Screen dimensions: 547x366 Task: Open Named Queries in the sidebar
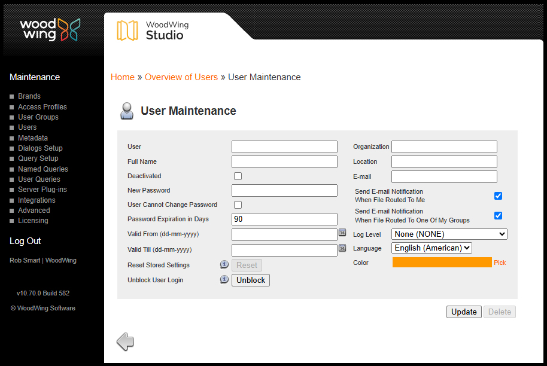(43, 169)
